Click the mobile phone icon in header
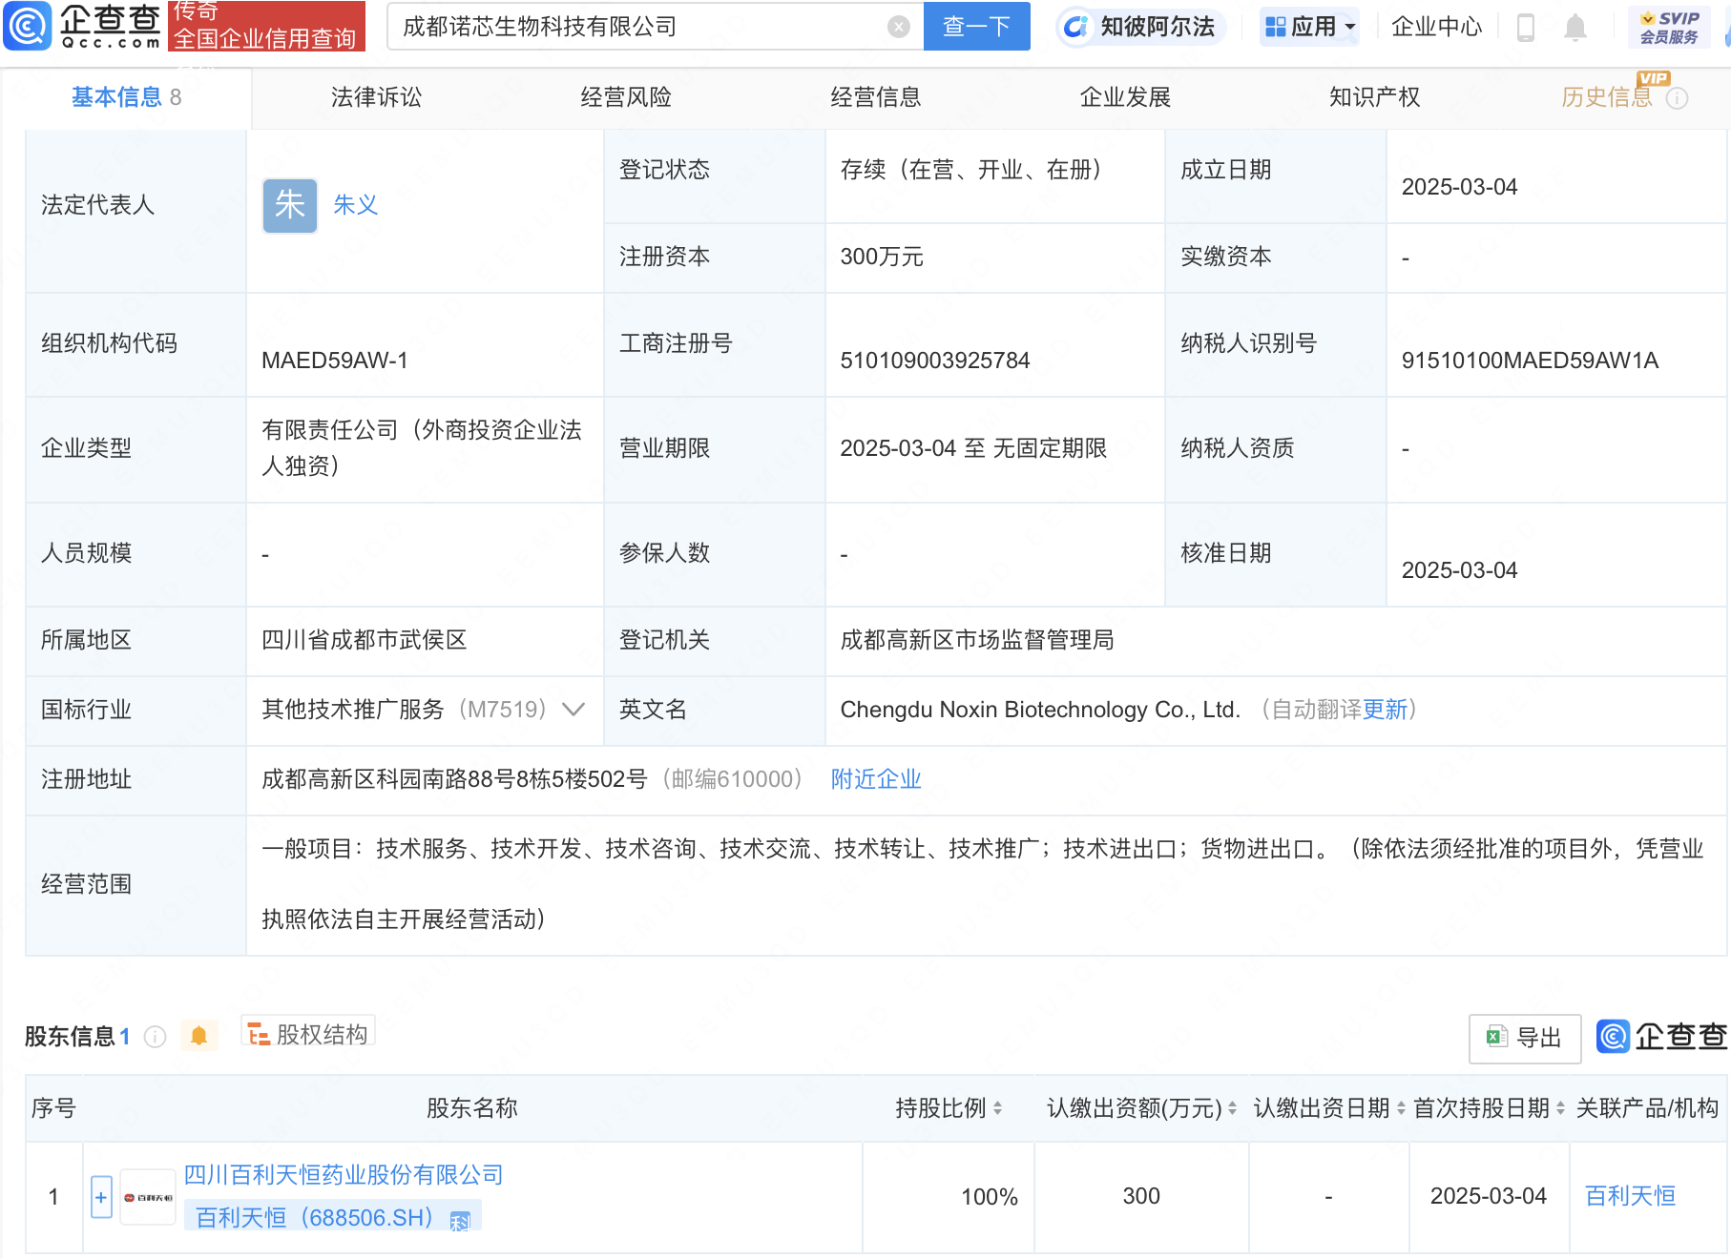 1525,28
